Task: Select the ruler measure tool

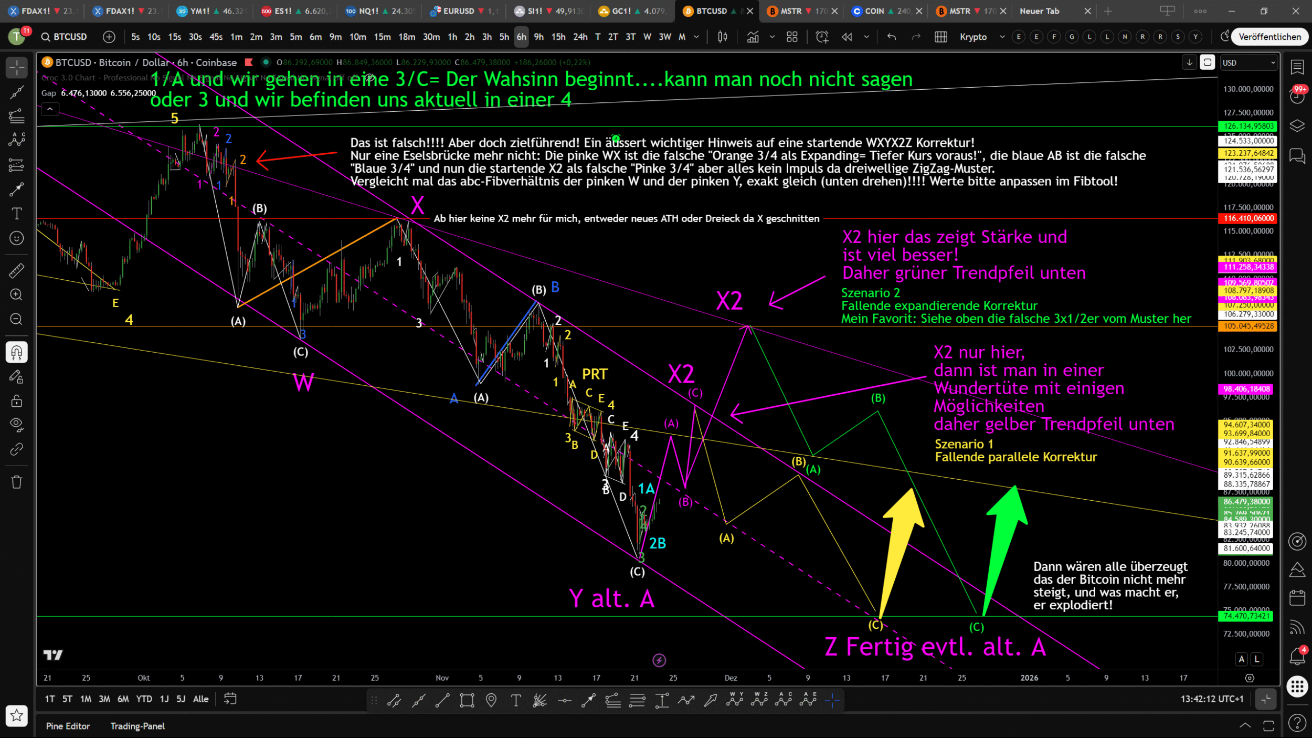Action: 17,270
